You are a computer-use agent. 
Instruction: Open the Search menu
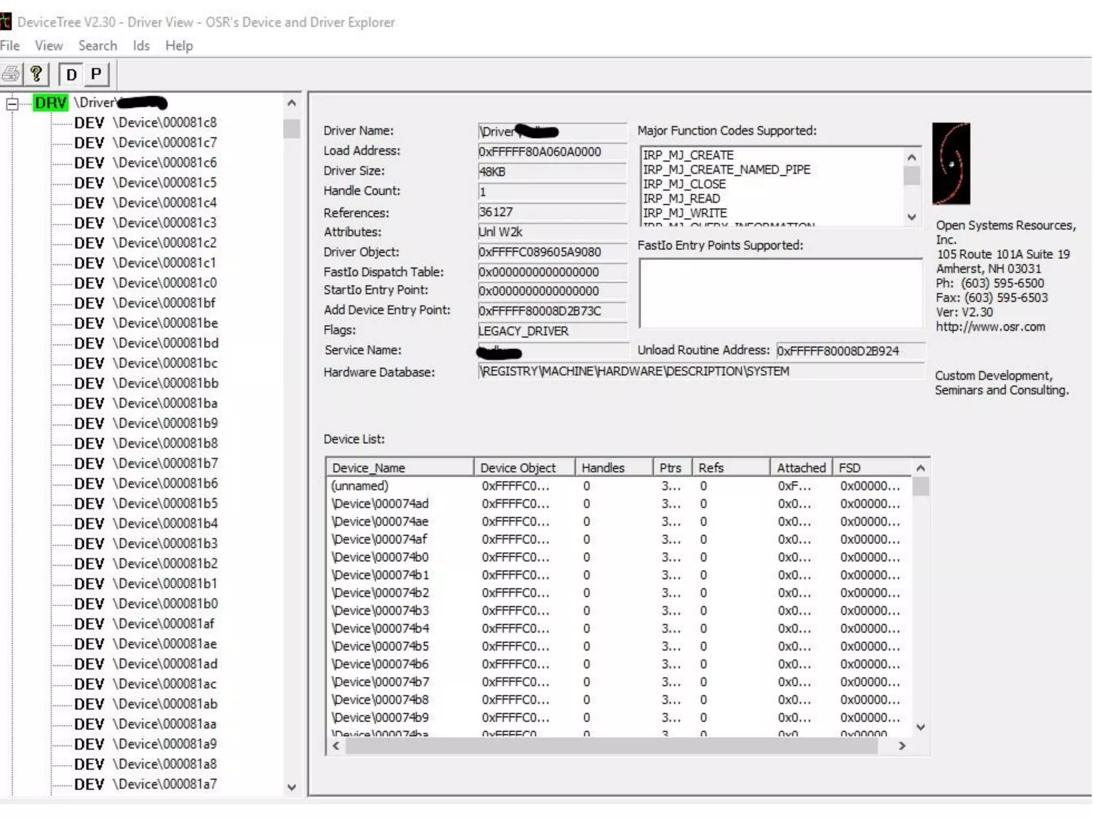point(97,46)
